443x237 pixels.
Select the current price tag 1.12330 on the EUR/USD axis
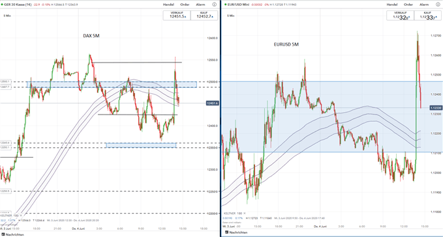pos(436,107)
